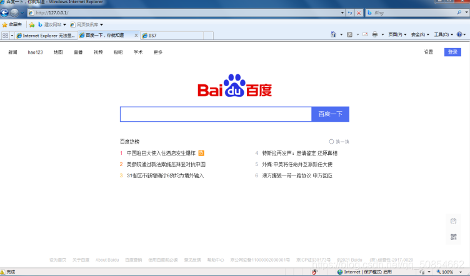This screenshot has height=276, width=470.
Task: Click the Read Mail envelope icon
Action: (x=365, y=34)
